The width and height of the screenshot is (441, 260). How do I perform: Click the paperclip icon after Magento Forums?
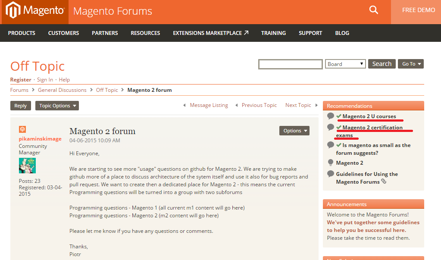[x=384, y=182]
